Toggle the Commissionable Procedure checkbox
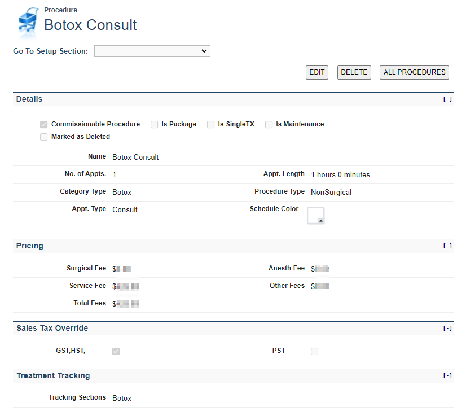The height and width of the screenshot is (415, 466). coord(44,124)
